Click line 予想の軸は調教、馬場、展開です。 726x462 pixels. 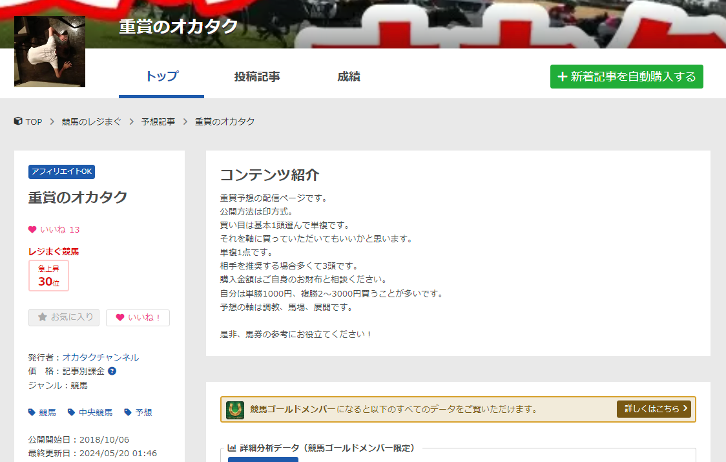(x=287, y=307)
